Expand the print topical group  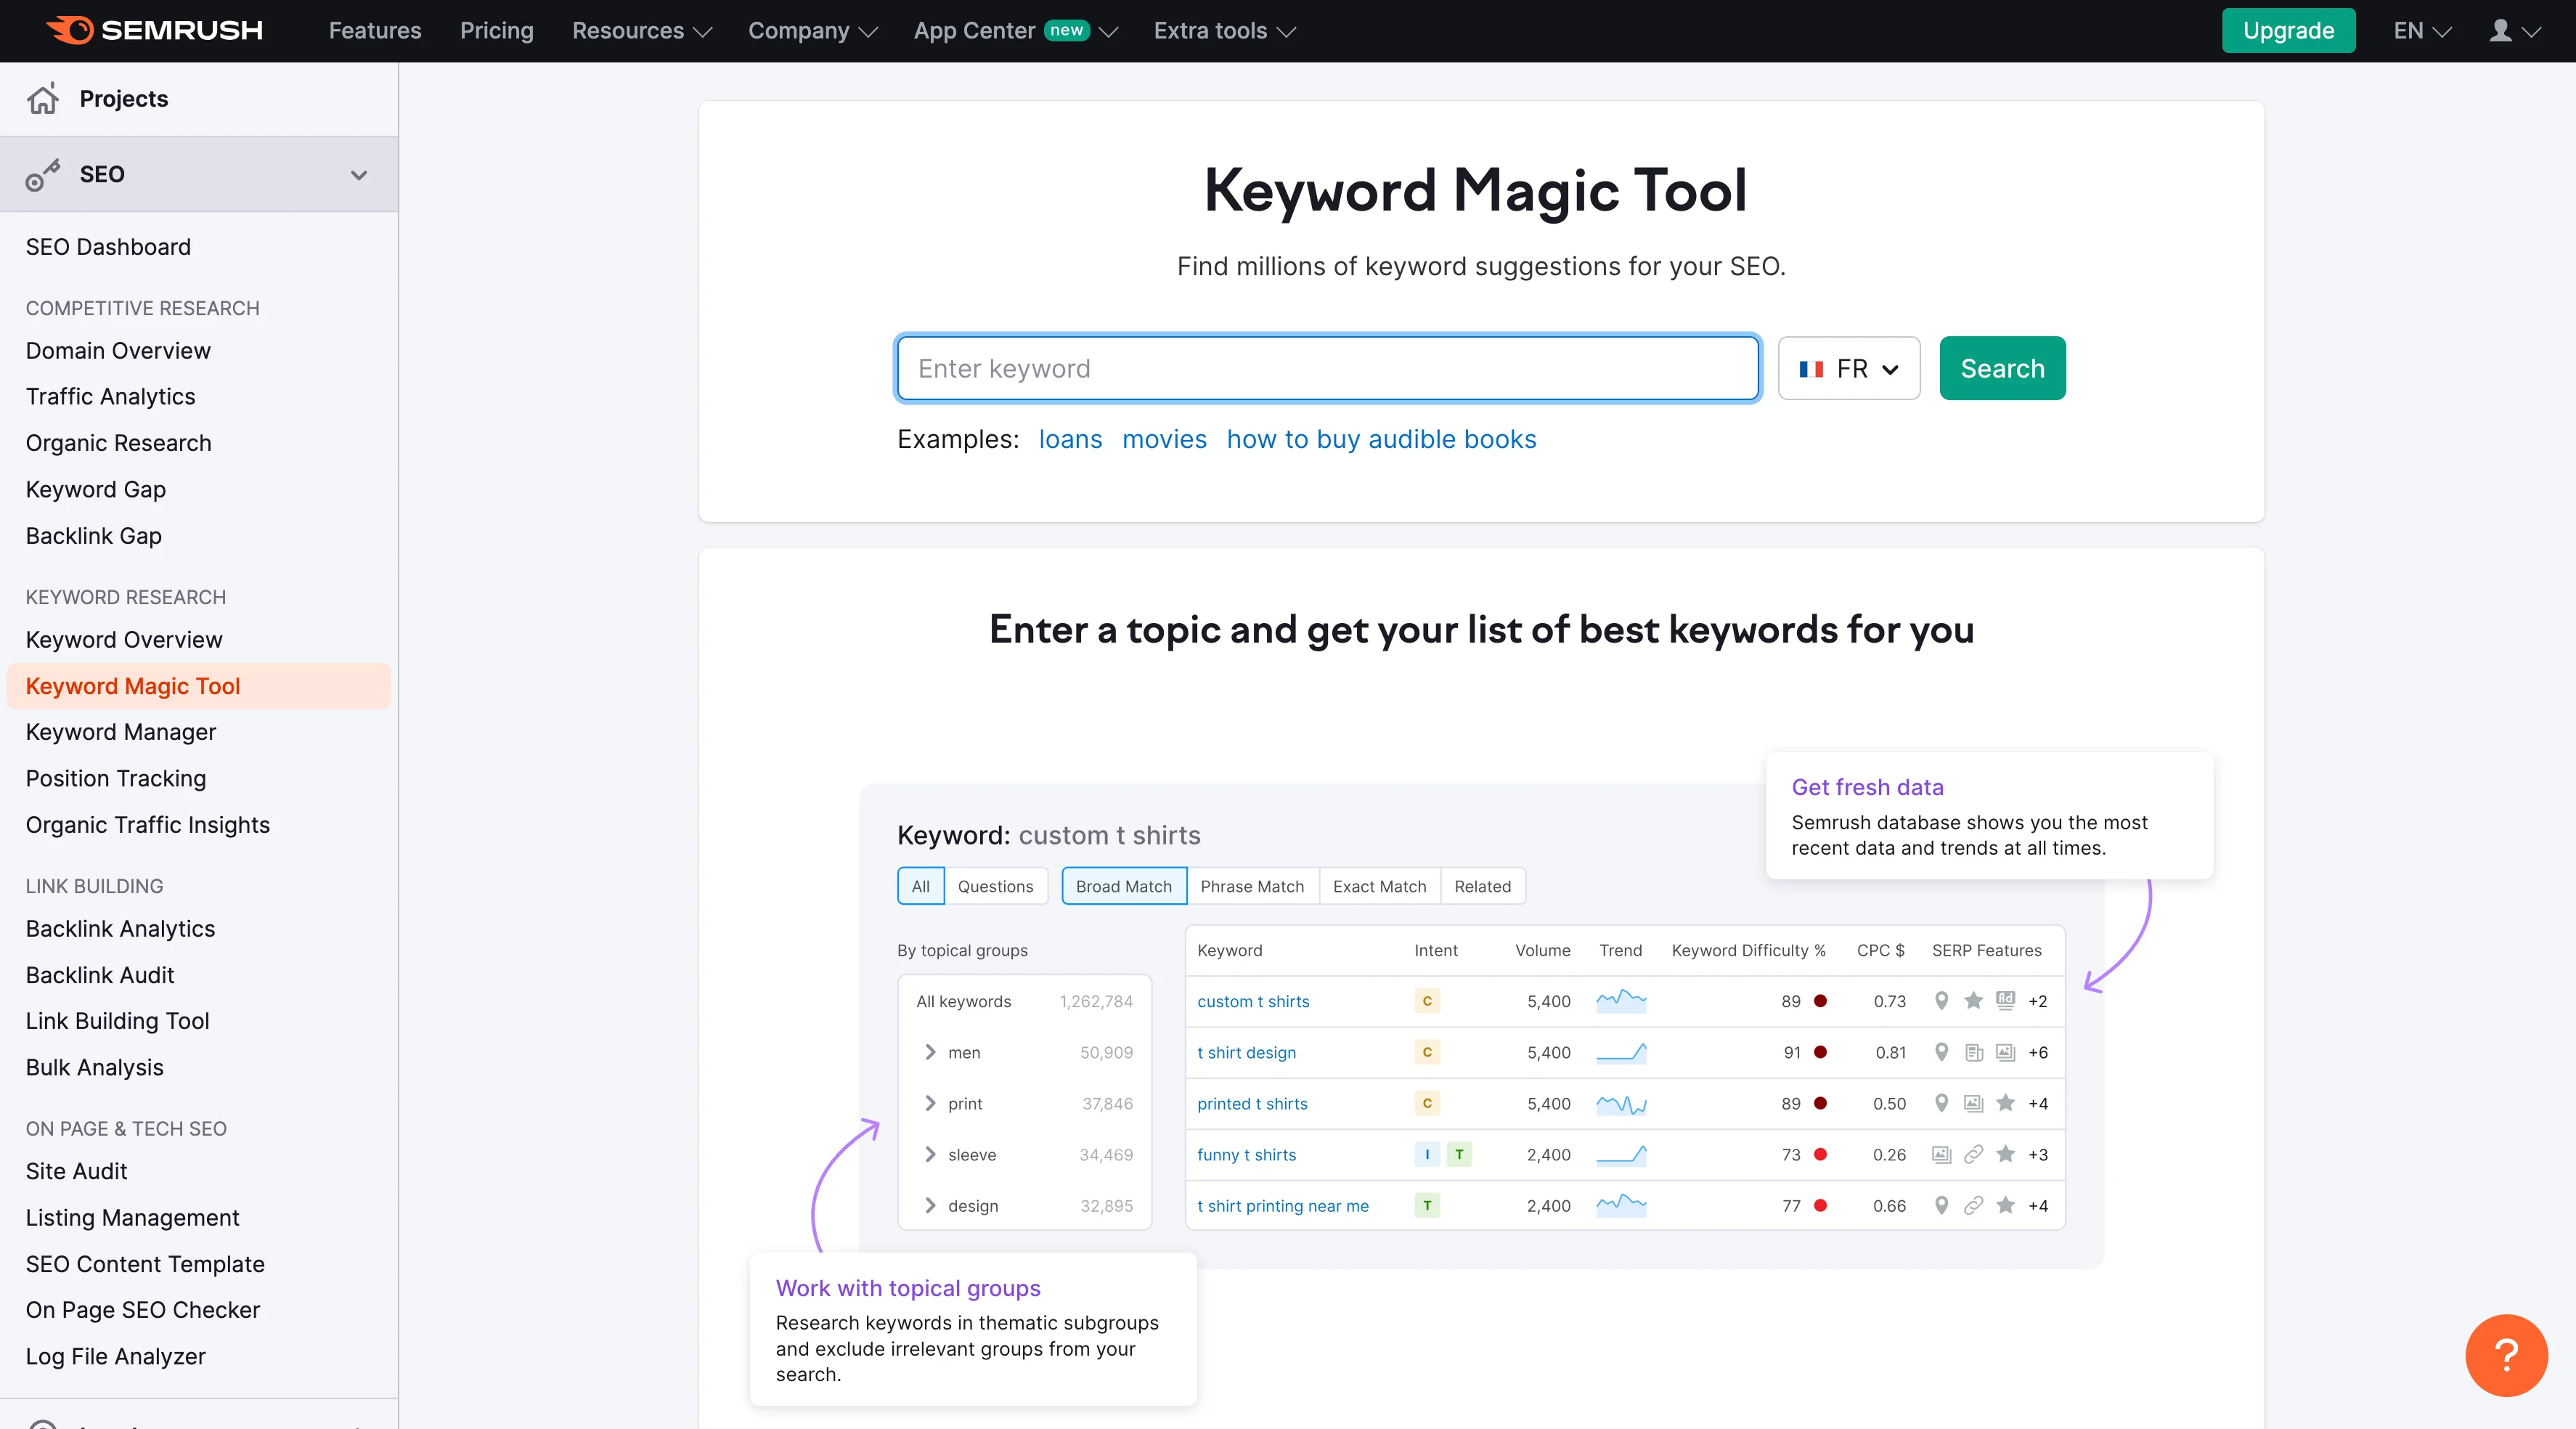(x=930, y=1103)
